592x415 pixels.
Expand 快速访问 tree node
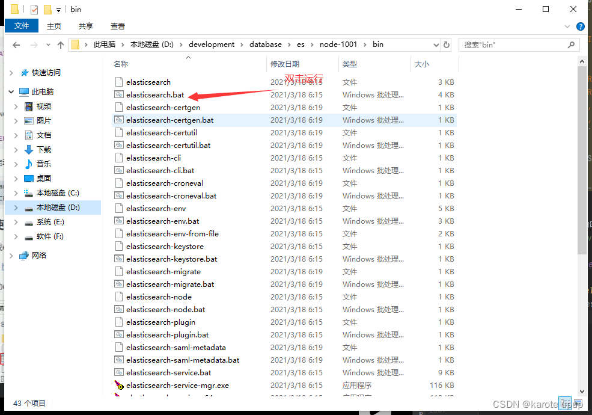pos(11,73)
